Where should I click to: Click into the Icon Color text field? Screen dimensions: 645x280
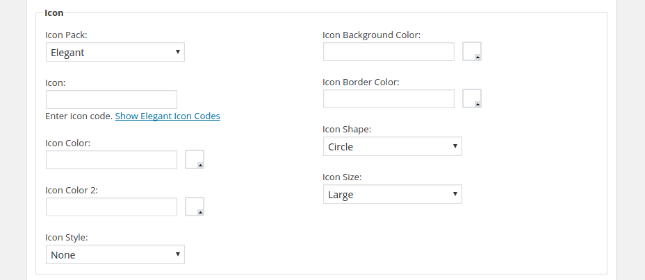111,160
